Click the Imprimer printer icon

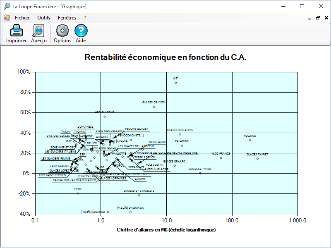16,31
